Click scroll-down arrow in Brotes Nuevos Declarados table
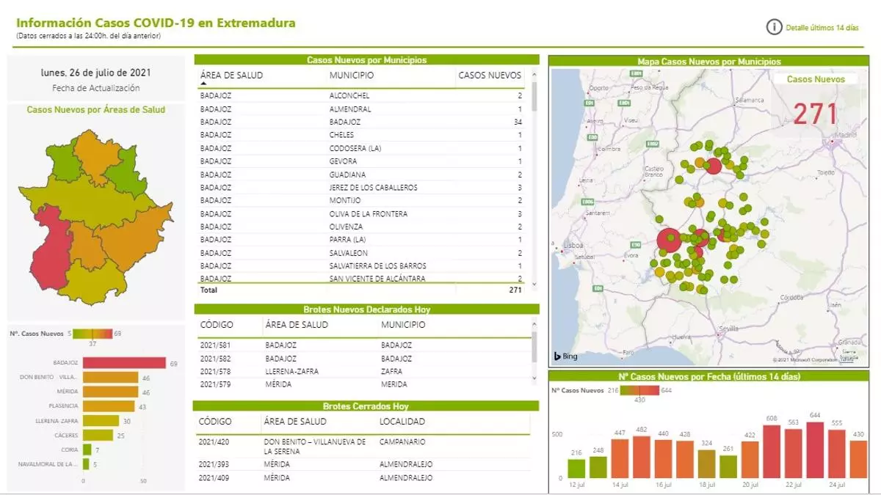Image resolution: width=881 pixels, height=495 pixels. (x=534, y=378)
